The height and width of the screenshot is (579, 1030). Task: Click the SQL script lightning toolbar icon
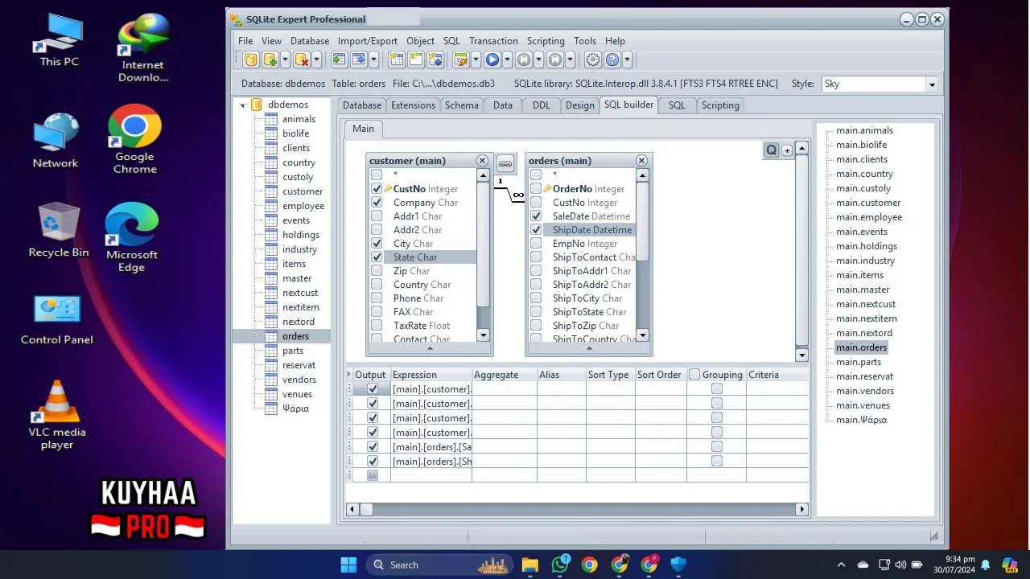click(x=460, y=60)
